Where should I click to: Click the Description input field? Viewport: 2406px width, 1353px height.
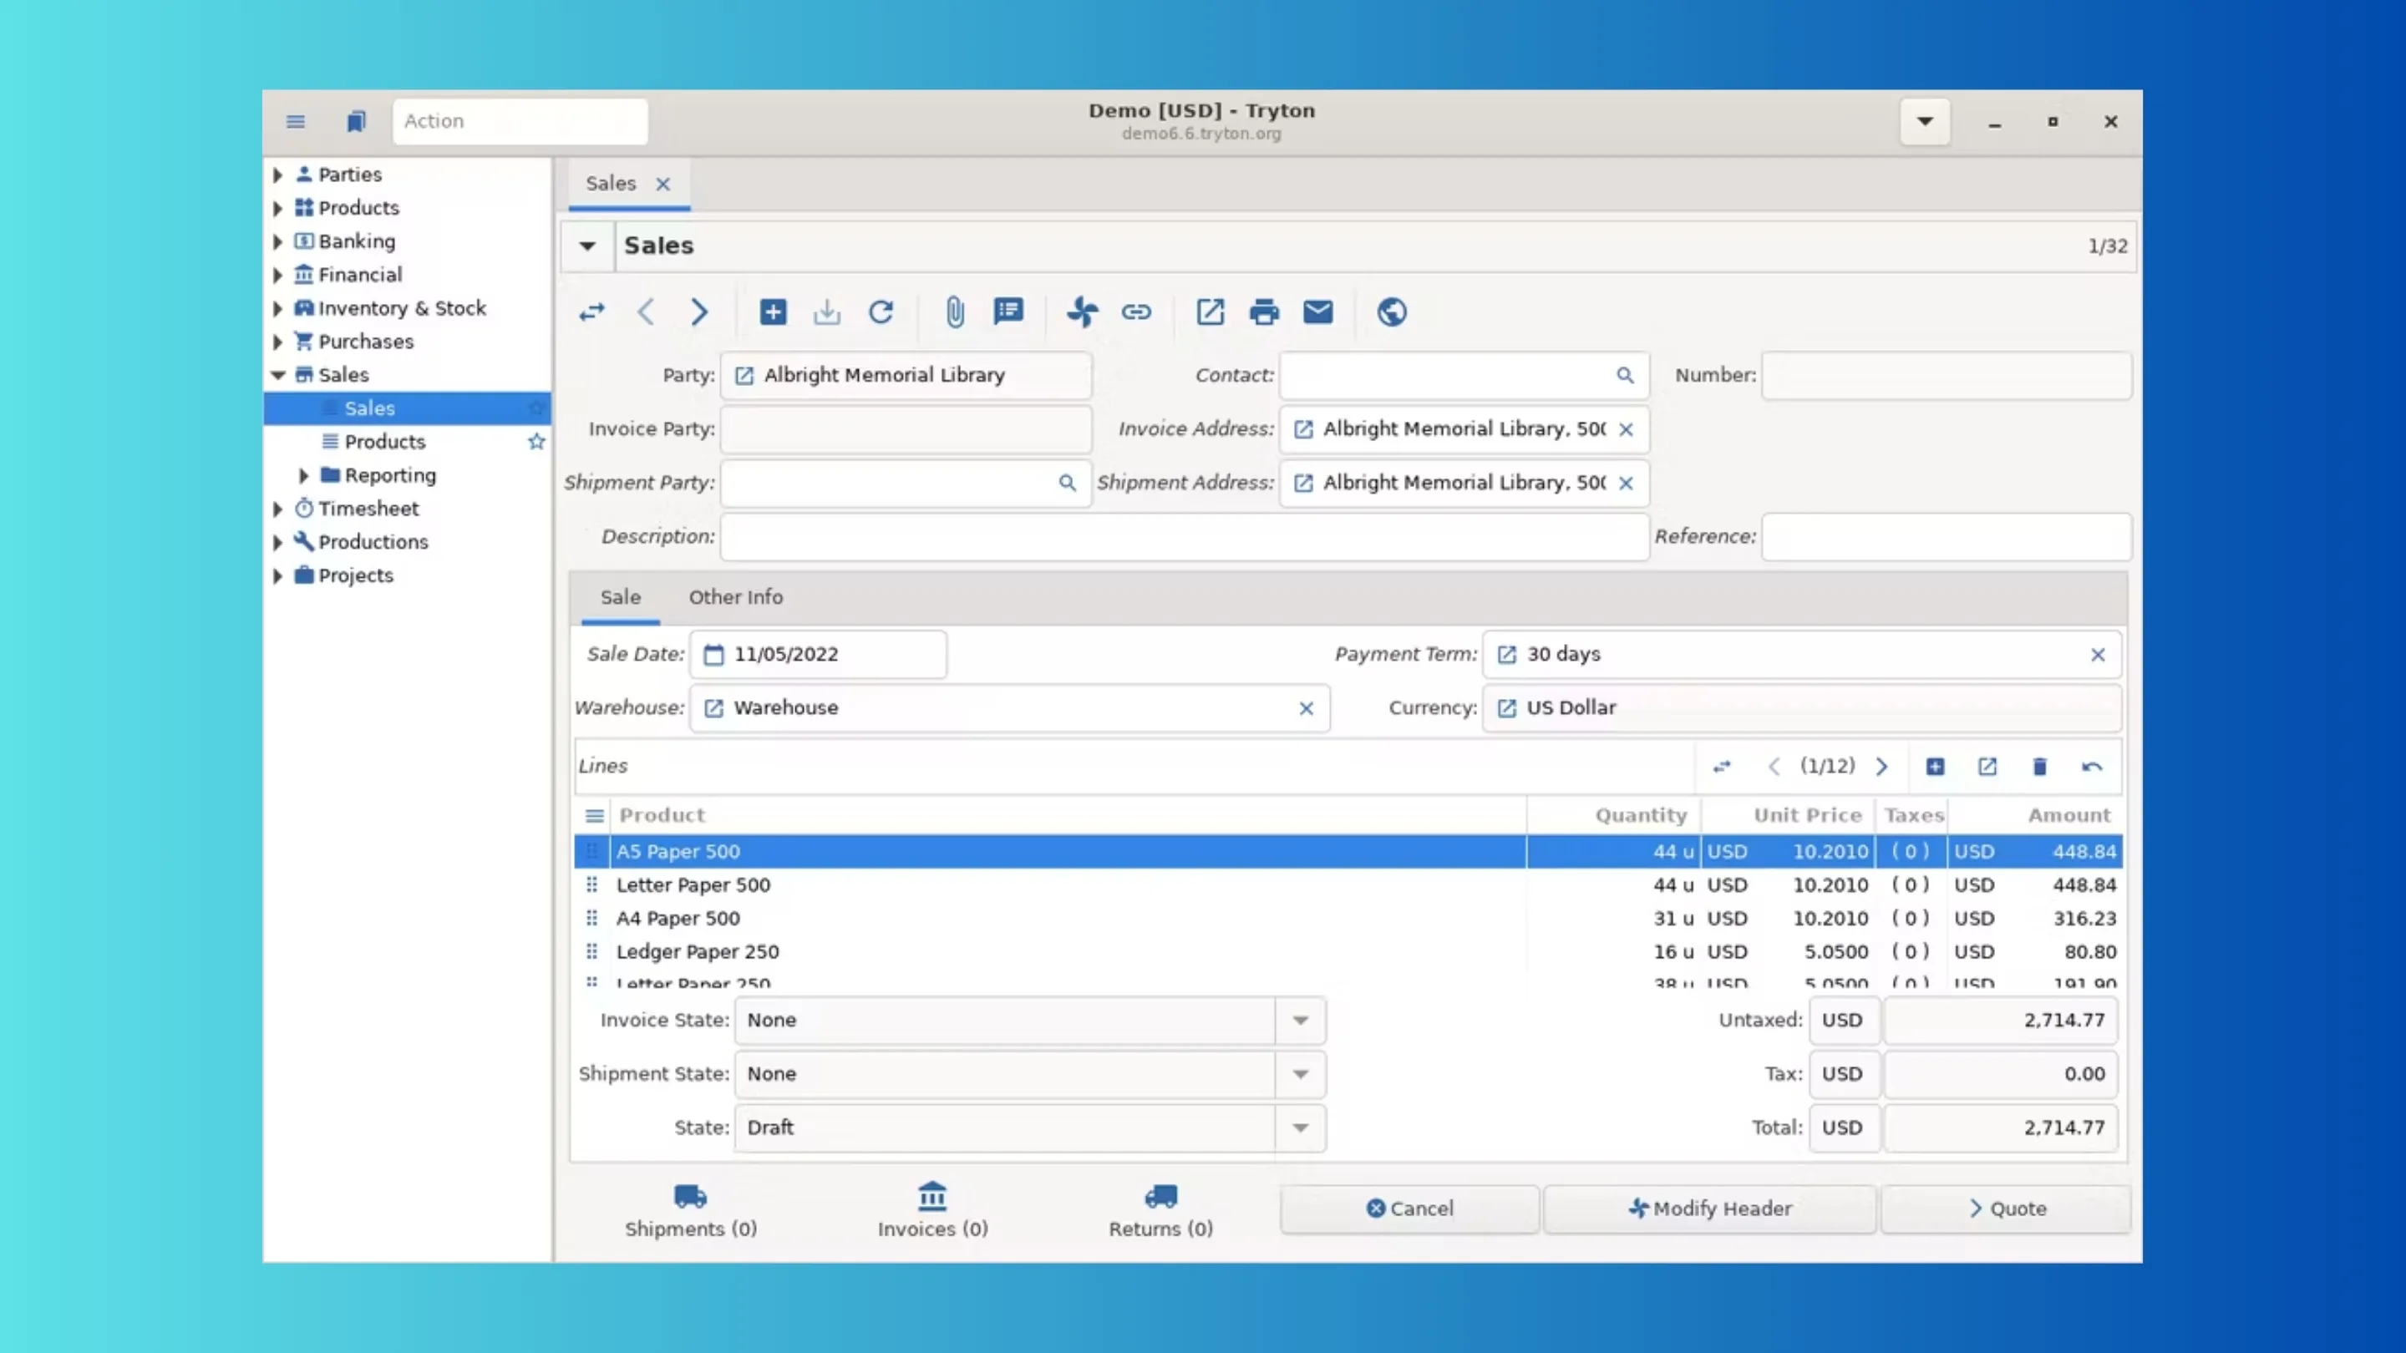(1185, 537)
